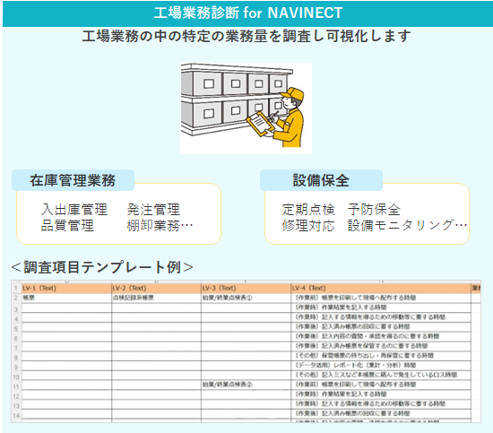Click the '(データ活用) レポート化' cell in row 9
493x433 pixels.
[x=381, y=366]
